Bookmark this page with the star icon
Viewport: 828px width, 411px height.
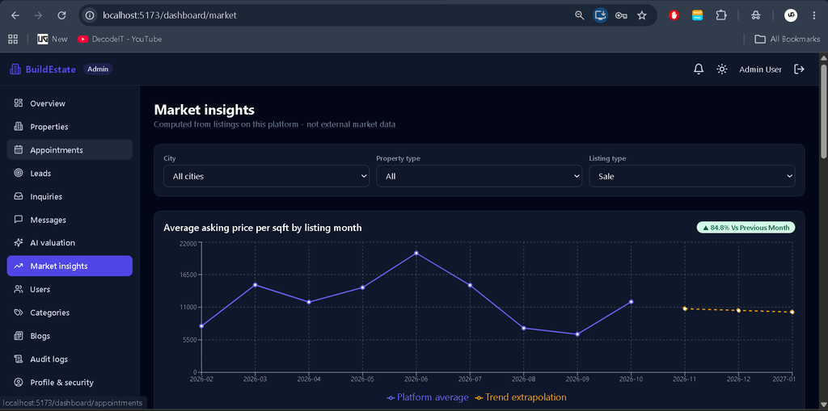point(641,15)
